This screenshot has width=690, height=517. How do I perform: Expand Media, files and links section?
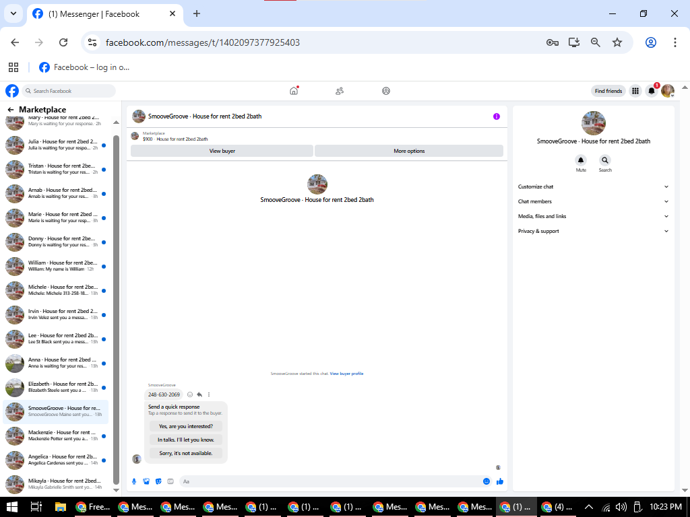tap(593, 216)
